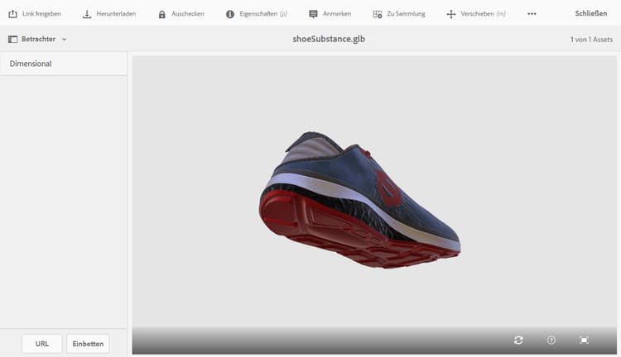The height and width of the screenshot is (357, 621).
Task: Click the Herunterladen label
Action: pyautogui.click(x=116, y=14)
